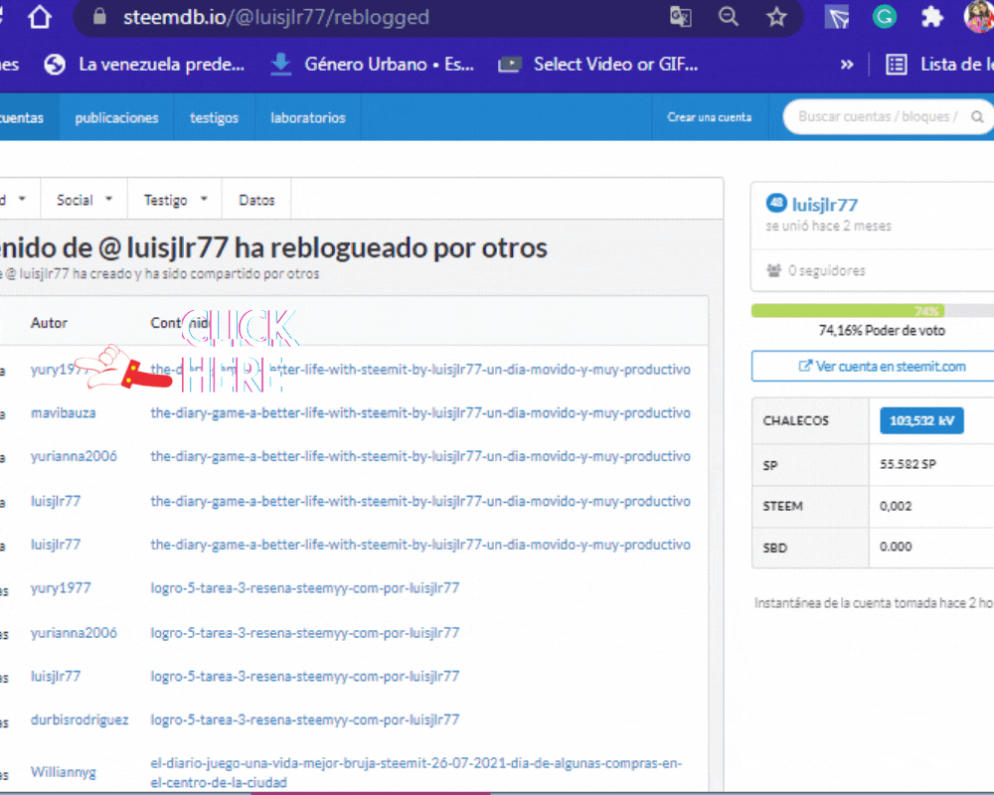Screen dimensions: 994x795
Task: Open durbisrodriguez's logro-5-tarea-3 post link
Action: tap(305, 720)
